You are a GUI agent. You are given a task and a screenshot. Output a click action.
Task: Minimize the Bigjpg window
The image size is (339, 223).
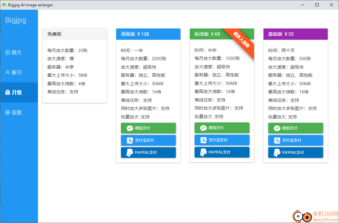(x=303, y=5)
